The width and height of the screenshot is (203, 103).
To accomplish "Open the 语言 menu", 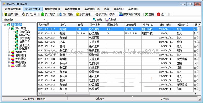I will [x=107, y=9].
